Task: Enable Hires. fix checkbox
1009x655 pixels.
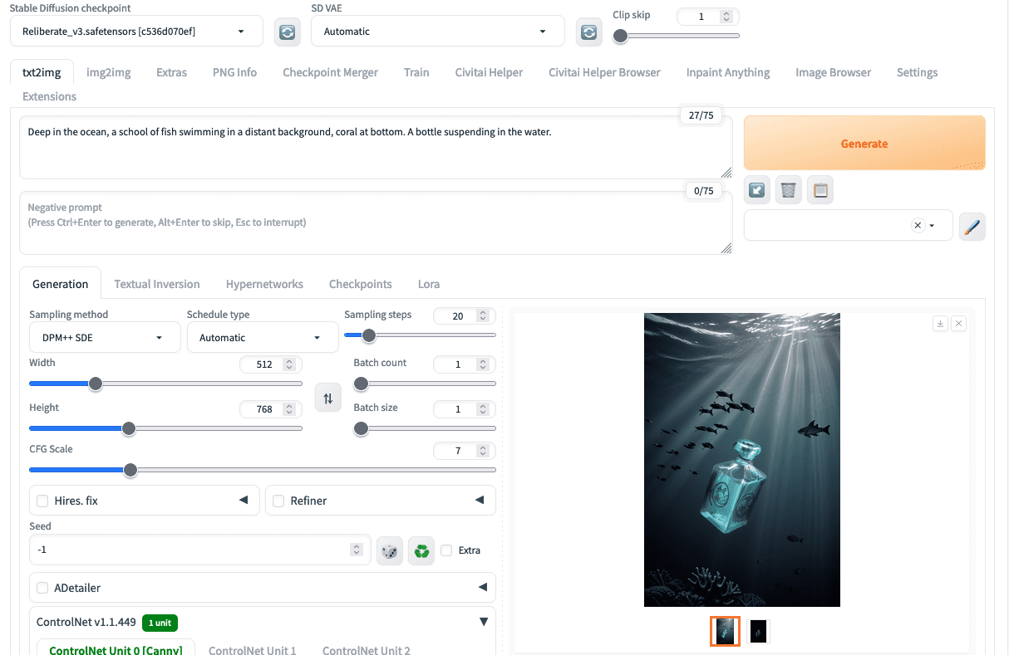Action: click(43, 501)
